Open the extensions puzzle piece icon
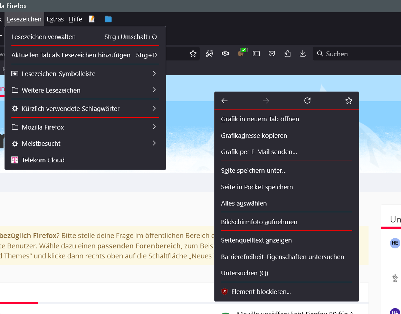 click(287, 54)
